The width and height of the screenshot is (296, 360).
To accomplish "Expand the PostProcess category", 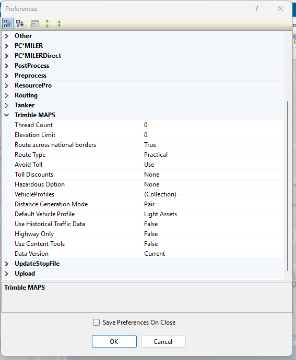I will (7, 66).
